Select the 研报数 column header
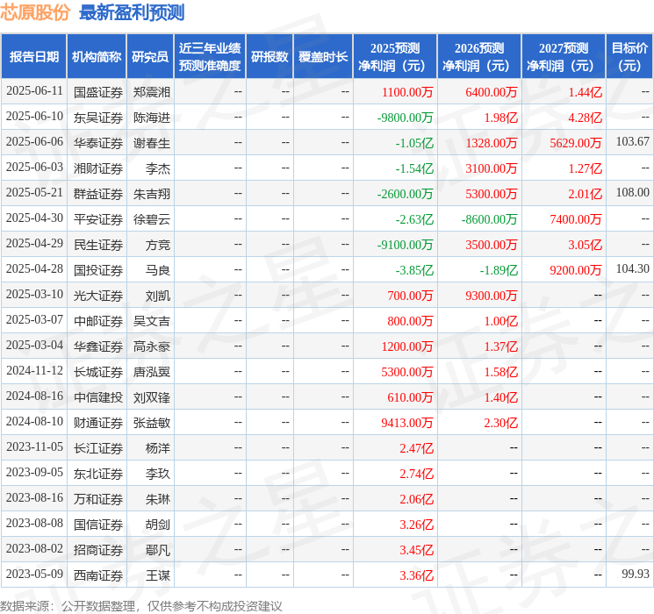Image resolution: width=654 pixels, height=614 pixels. click(x=270, y=57)
